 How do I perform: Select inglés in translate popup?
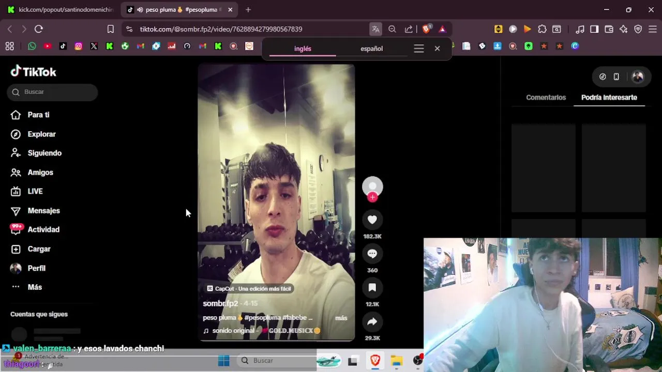(x=303, y=49)
